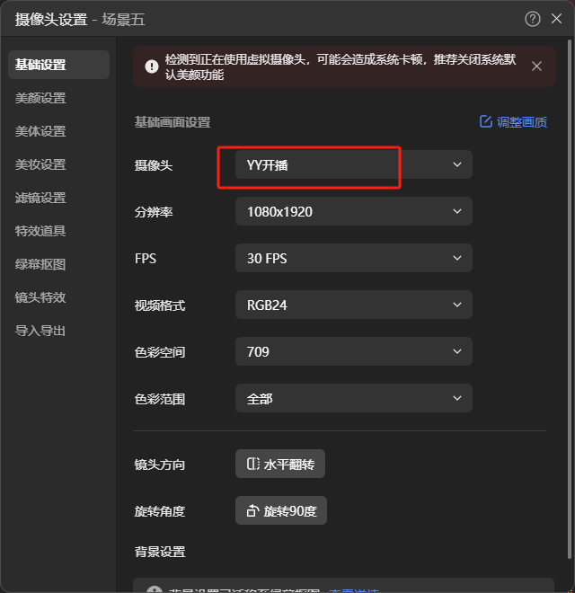Click the 基础画面设置 heading text
Screen dimensions: 575x593
click(172, 122)
